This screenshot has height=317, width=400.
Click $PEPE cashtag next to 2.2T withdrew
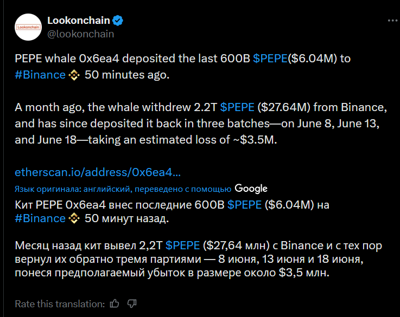pos(237,107)
